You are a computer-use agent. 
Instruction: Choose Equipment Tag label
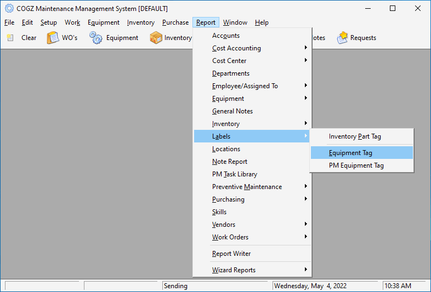click(362, 153)
